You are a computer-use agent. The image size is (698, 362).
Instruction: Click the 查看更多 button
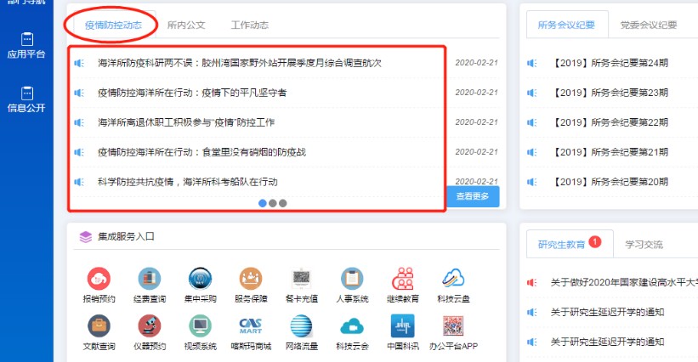473,196
